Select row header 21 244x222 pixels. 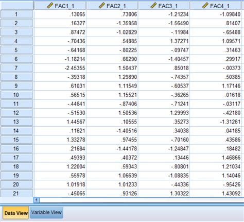16,193
